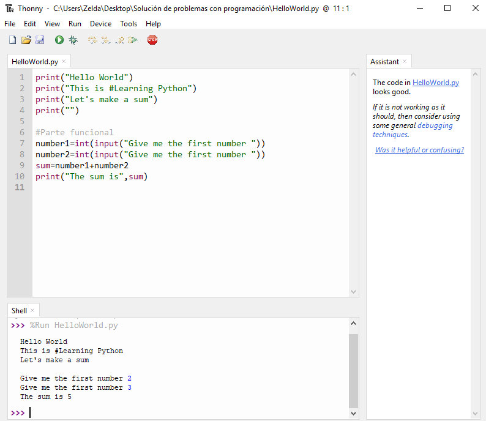Debug current script with the bug icon
This screenshot has height=421, width=486.
coord(73,40)
